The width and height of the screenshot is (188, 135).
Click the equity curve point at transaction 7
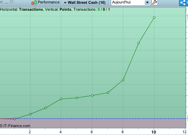(108, 93)
